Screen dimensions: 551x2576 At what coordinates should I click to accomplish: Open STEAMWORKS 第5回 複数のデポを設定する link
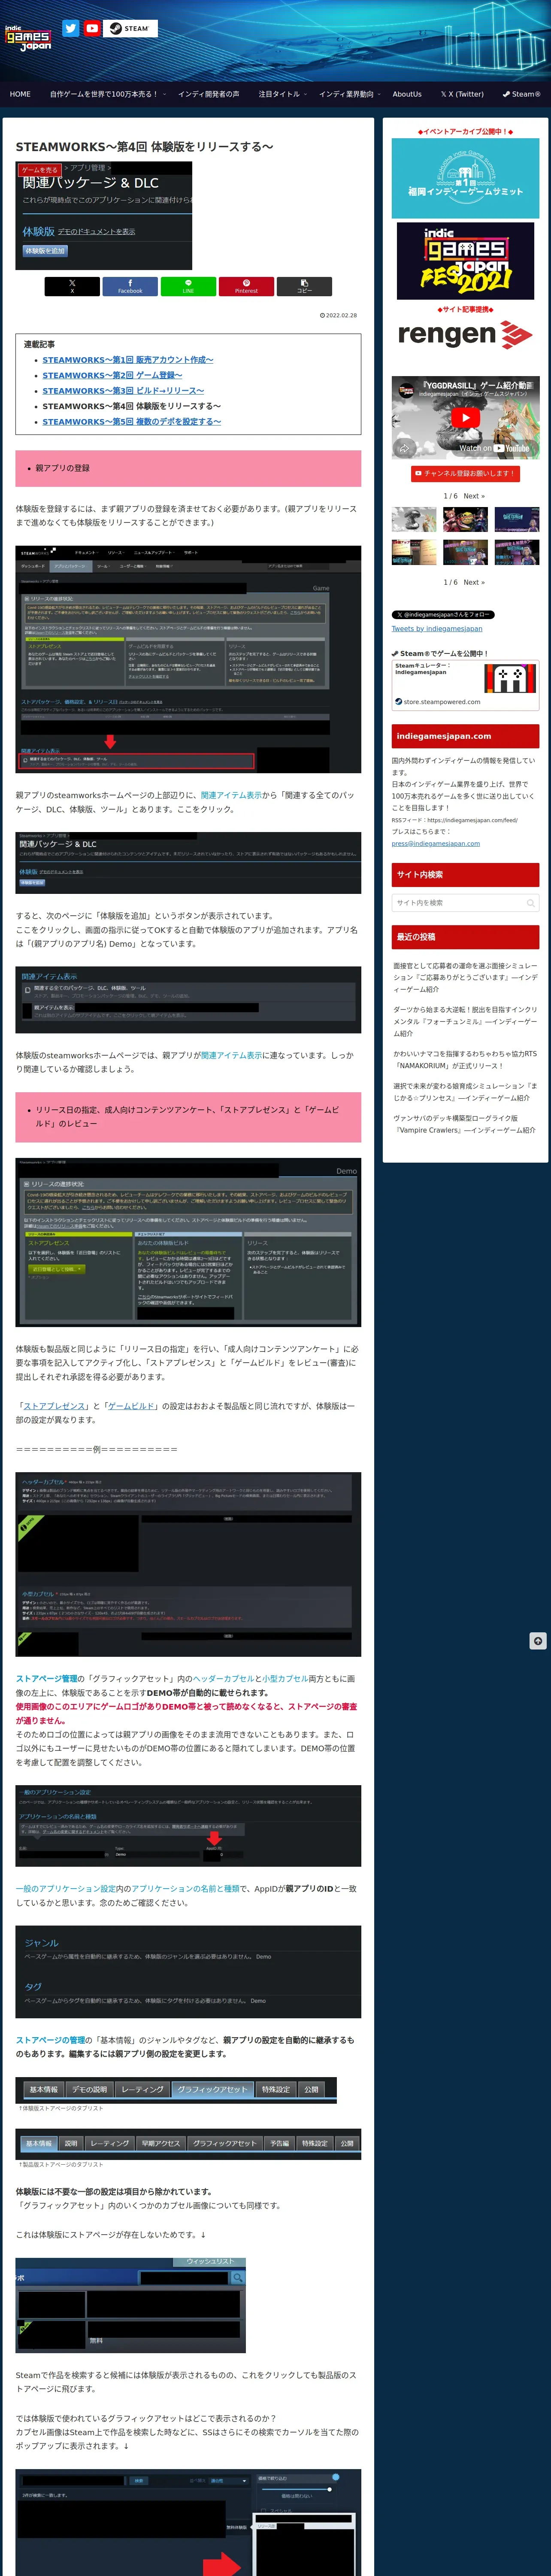click(x=132, y=422)
